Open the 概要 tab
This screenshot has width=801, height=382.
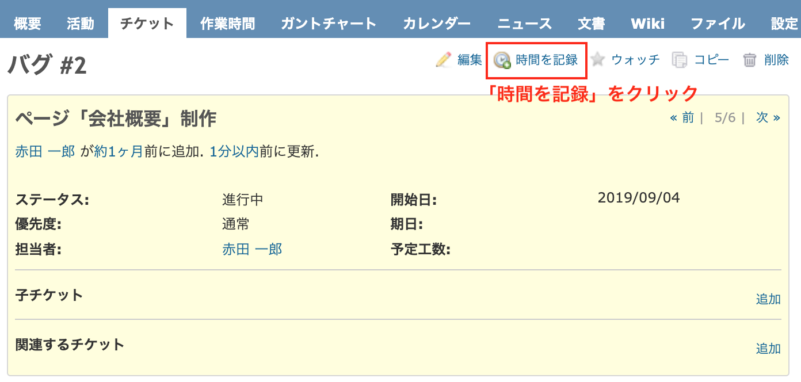click(x=28, y=24)
